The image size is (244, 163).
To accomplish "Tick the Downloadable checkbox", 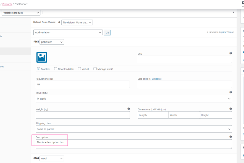I will (56, 69).
